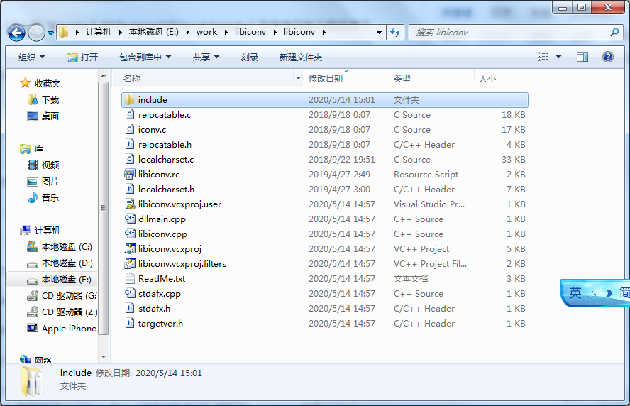Expand the arrow after last libiconv breadcrumb
Viewport: 630px width, 406px height.
pyautogui.click(x=324, y=32)
